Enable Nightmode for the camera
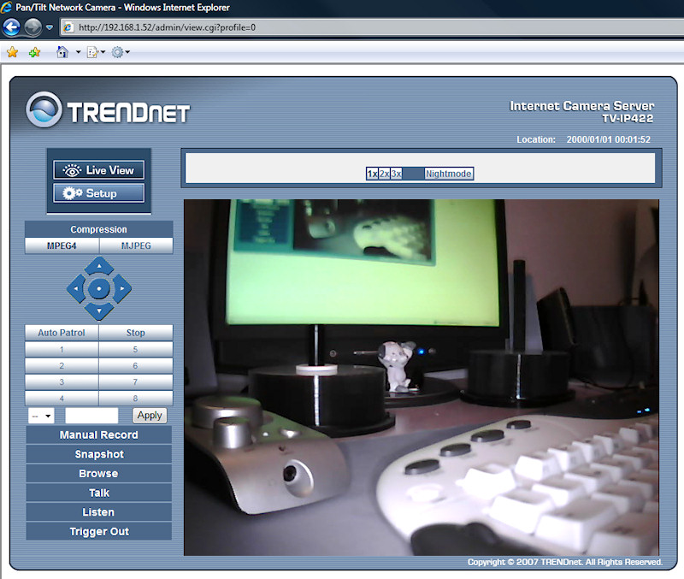The width and height of the screenshot is (684, 579). (449, 174)
